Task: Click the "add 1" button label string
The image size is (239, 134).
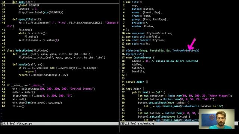Action: click(208, 99)
